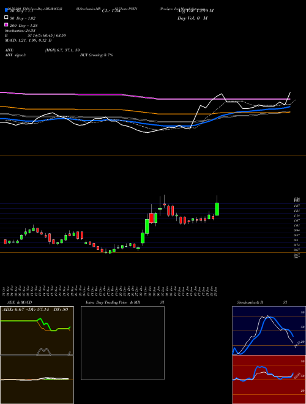The height and width of the screenshot is (404, 306).
Task: Click the white 50 Day legend swatch
Action: pos(6,18)
